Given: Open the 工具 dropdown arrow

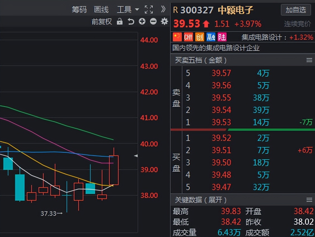Looking at the screenshot, I should (x=137, y=10).
